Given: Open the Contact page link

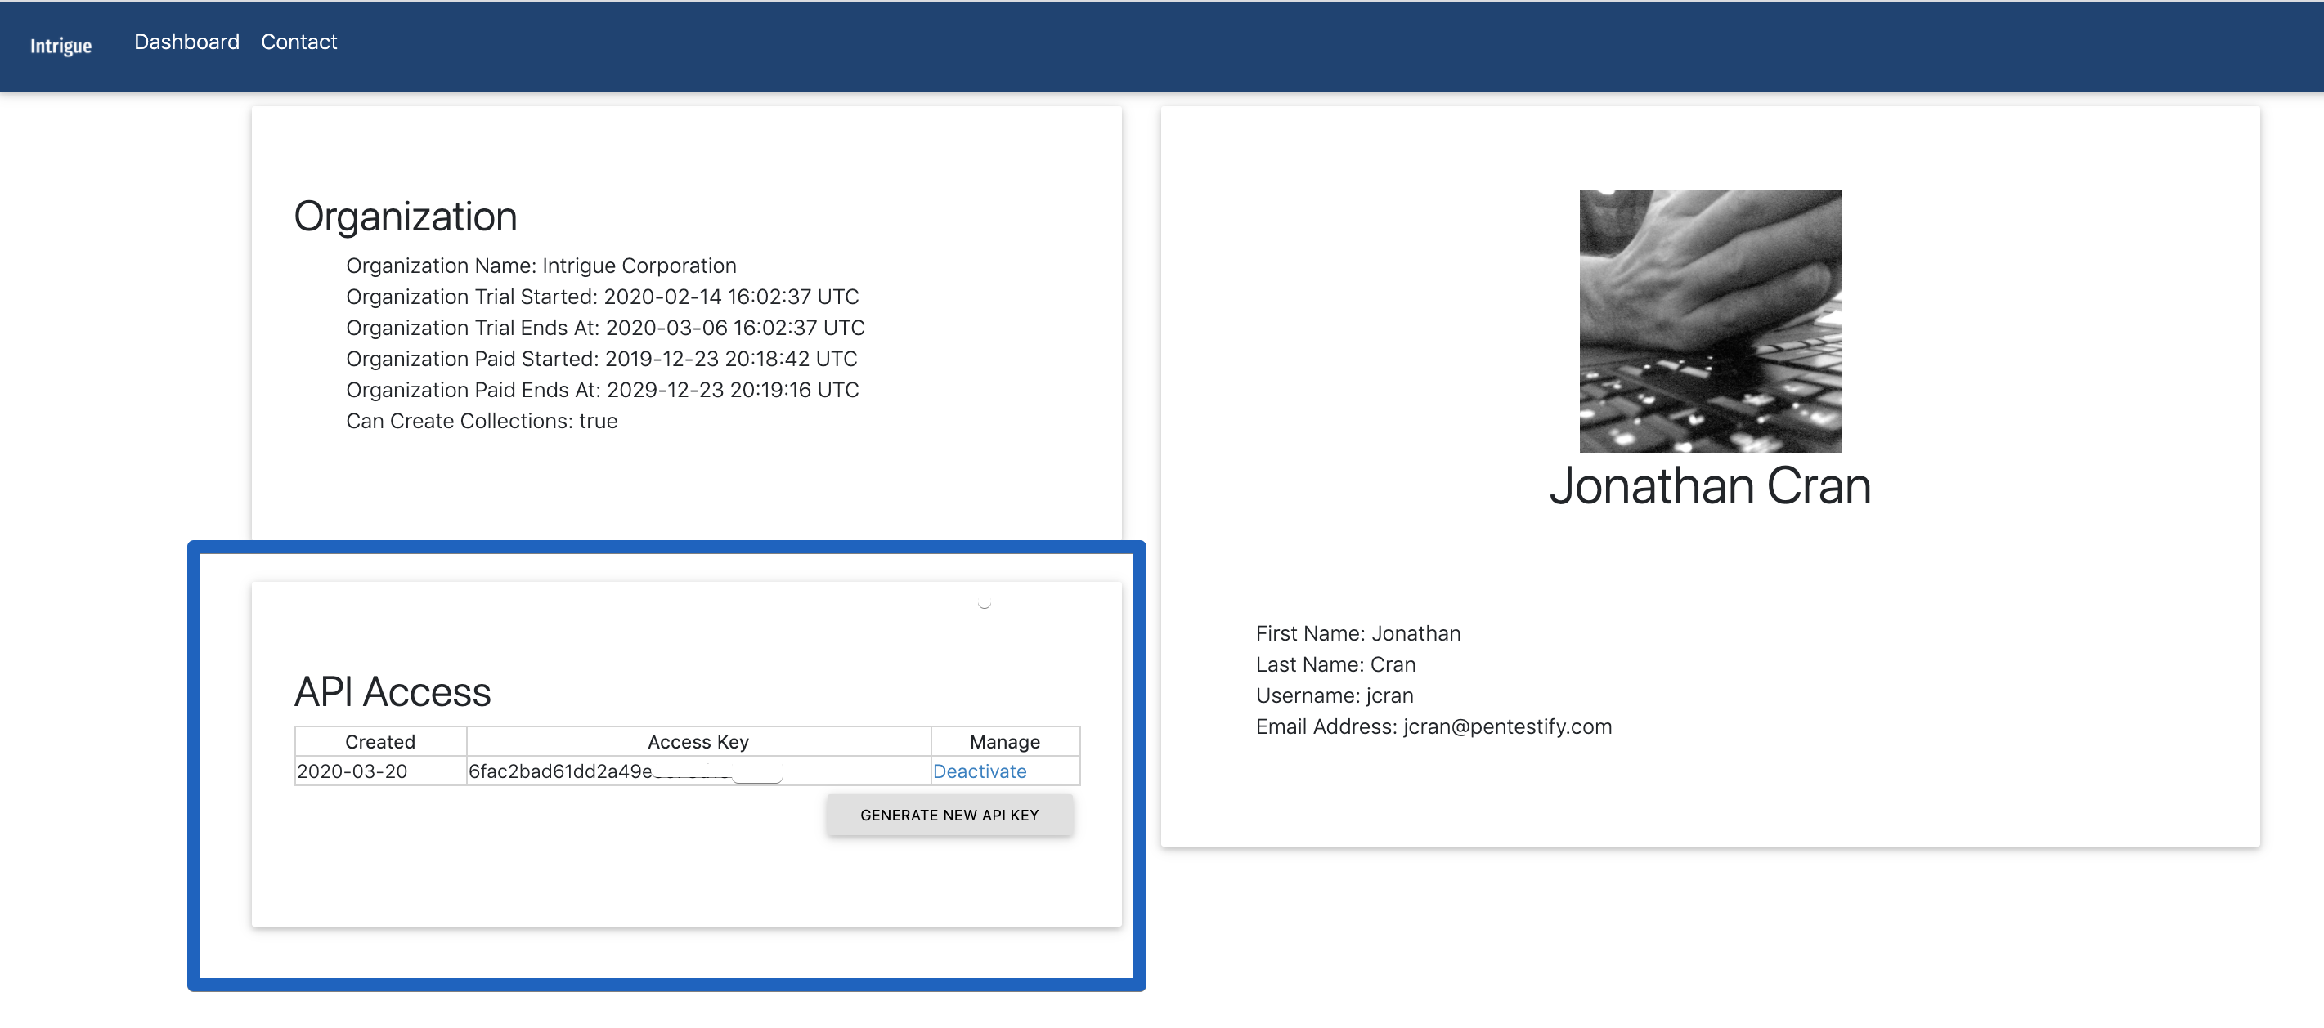Looking at the screenshot, I should point(298,42).
